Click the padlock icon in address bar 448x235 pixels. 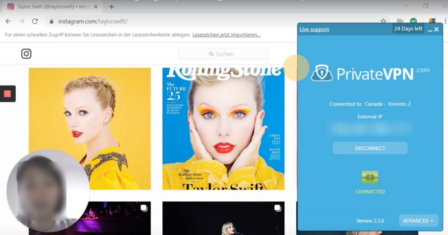(52, 21)
